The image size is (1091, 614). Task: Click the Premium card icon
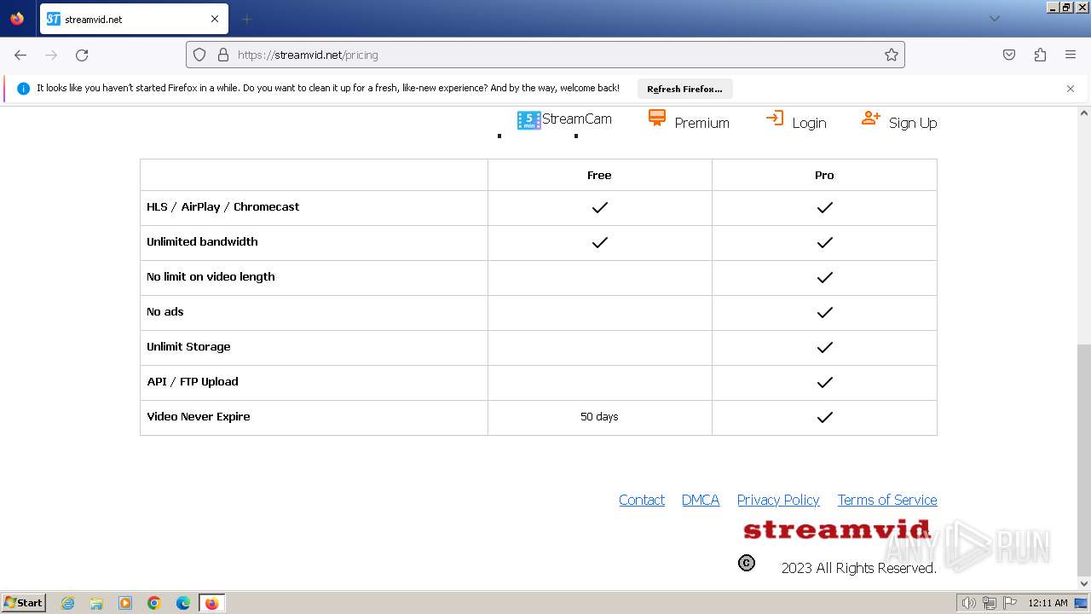tap(656, 118)
